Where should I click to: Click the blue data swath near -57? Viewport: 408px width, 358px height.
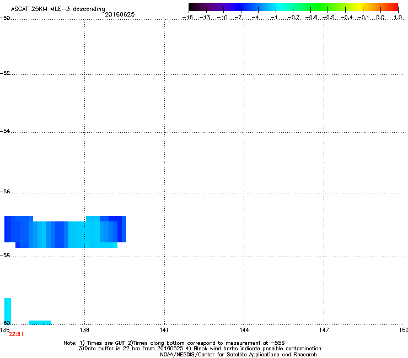65,232
